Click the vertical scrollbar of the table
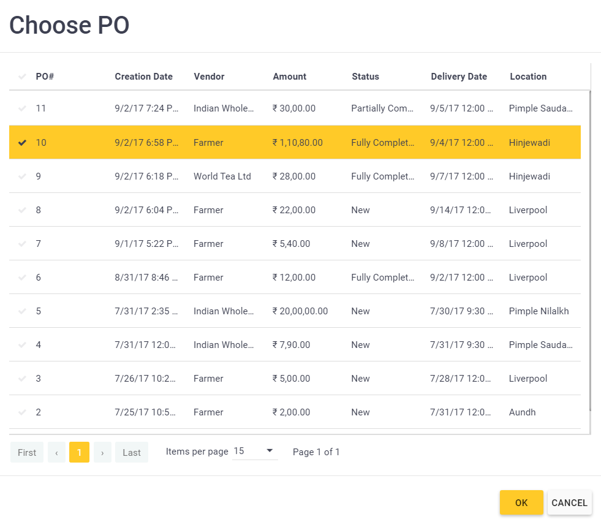This screenshot has height=522, width=601. click(x=590, y=245)
